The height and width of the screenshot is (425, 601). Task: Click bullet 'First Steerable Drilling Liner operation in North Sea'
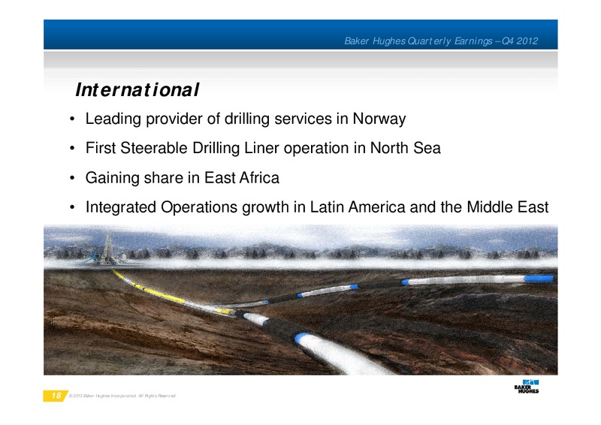(x=263, y=149)
